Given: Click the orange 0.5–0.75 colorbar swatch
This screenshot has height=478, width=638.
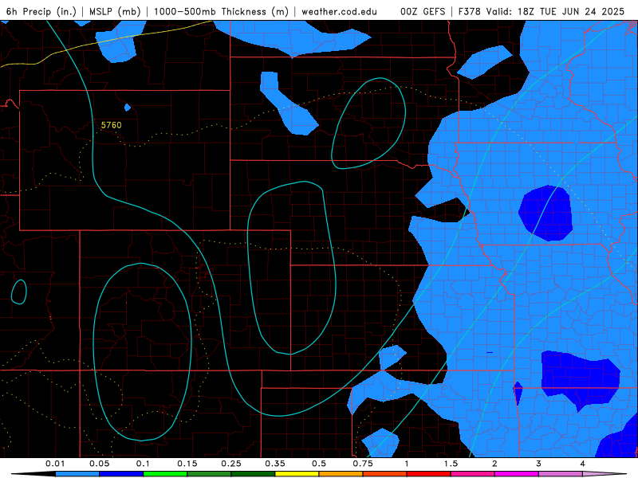Looking at the screenshot, I should point(341,474).
